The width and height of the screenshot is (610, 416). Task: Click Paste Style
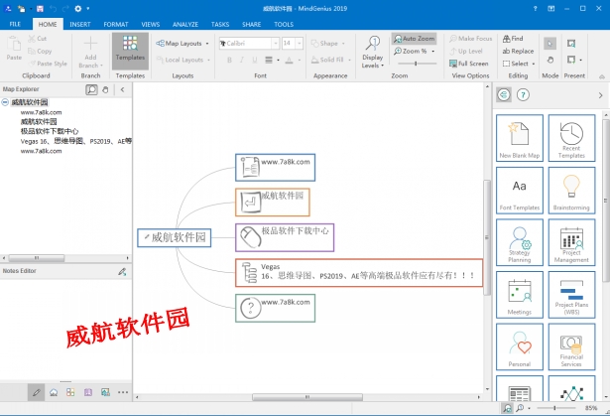click(x=48, y=64)
